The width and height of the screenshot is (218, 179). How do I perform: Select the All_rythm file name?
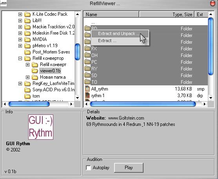[100, 89]
